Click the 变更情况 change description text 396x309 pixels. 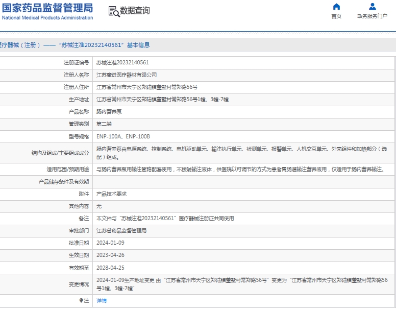242,284
